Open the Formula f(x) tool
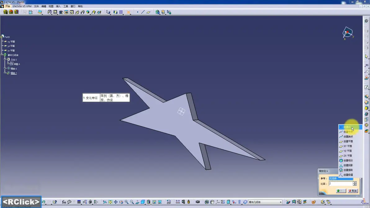 [64, 202]
